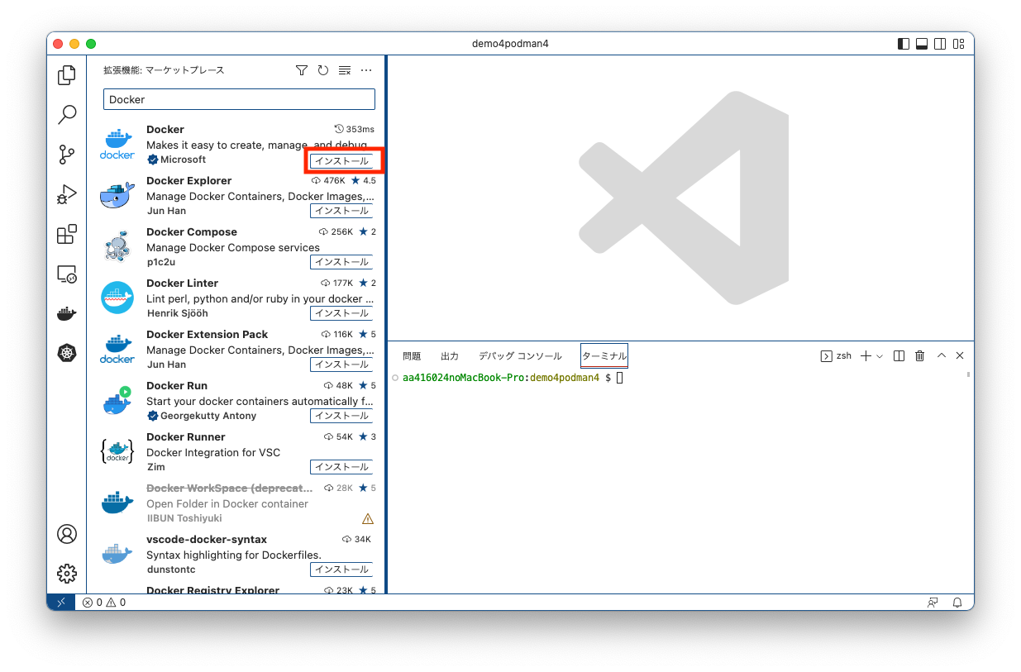The height and width of the screenshot is (672, 1021).
Task: Split the terminal
Action: point(899,355)
